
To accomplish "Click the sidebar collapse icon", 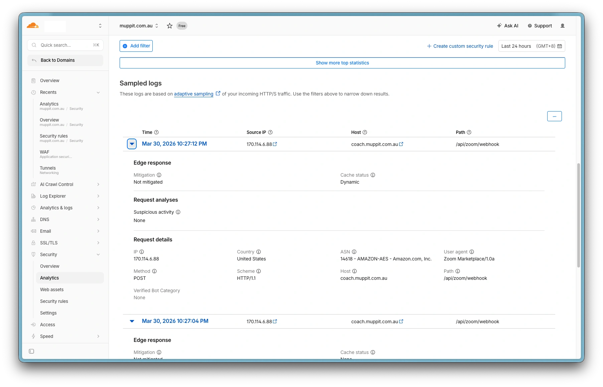I will point(31,351).
